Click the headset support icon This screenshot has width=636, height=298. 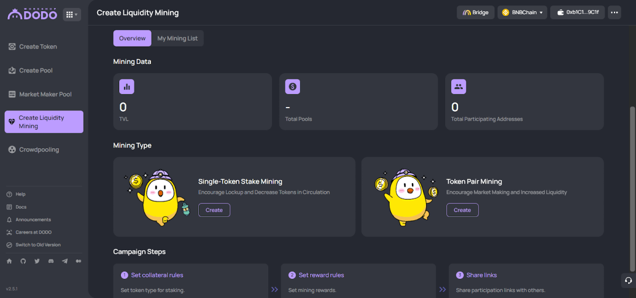pos(628,281)
